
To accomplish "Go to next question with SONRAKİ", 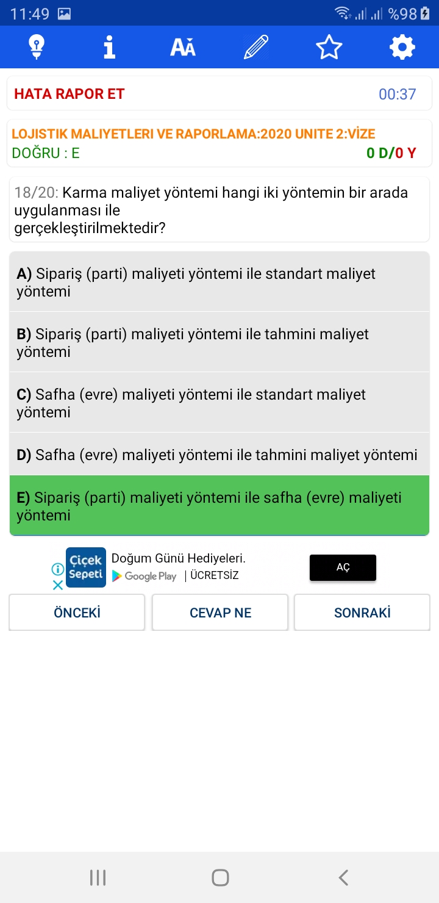I will point(362,613).
